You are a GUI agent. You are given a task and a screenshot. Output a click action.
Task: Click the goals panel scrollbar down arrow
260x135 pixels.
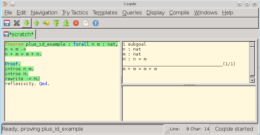(x=252, y=80)
